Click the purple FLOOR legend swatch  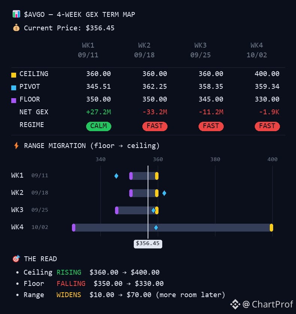tap(13, 100)
